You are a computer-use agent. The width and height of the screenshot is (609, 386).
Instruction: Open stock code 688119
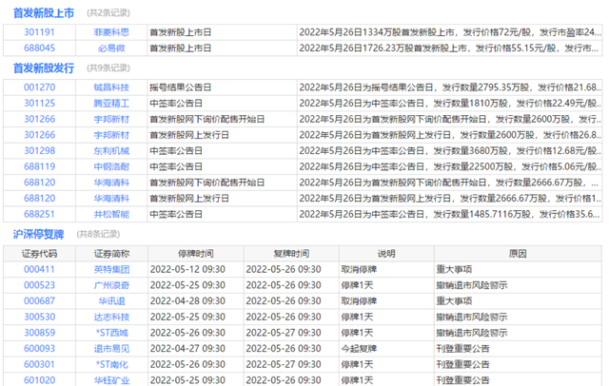coord(39,166)
